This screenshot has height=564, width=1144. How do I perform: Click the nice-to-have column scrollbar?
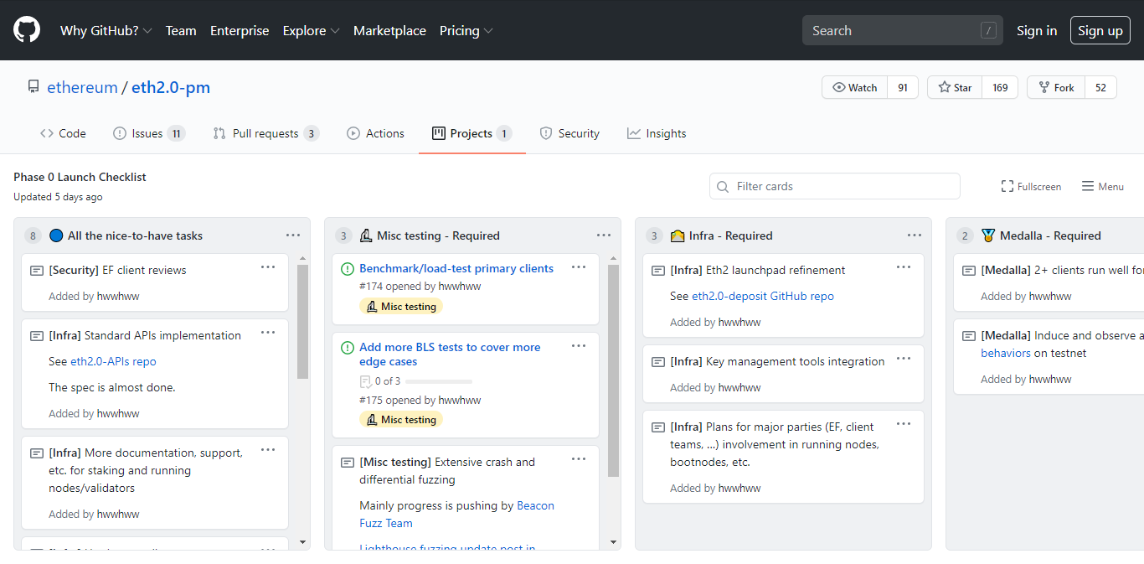(x=303, y=322)
